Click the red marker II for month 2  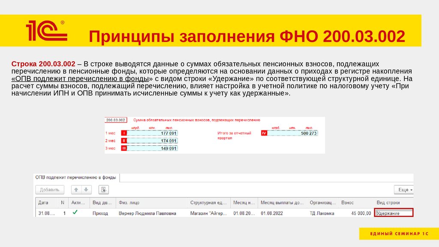pos(124,141)
